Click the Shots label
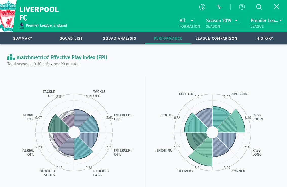 167,115
